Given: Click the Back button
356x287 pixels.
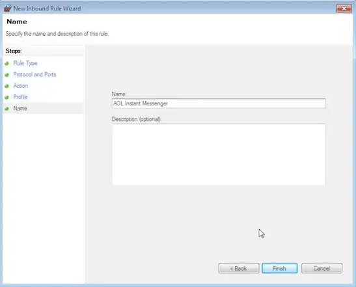Looking at the screenshot, I should click(x=239, y=268).
